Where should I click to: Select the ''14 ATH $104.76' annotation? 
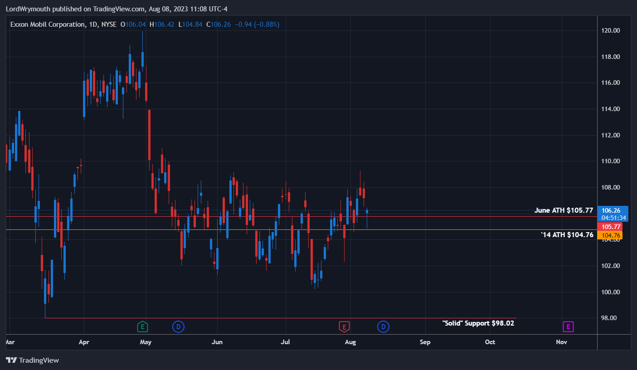567,235
